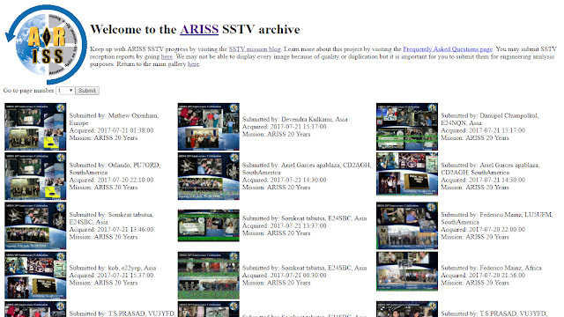Open the ARISS link in the heading
Image resolution: width=564 pixels, height=317 pixels.
point(199,29)
